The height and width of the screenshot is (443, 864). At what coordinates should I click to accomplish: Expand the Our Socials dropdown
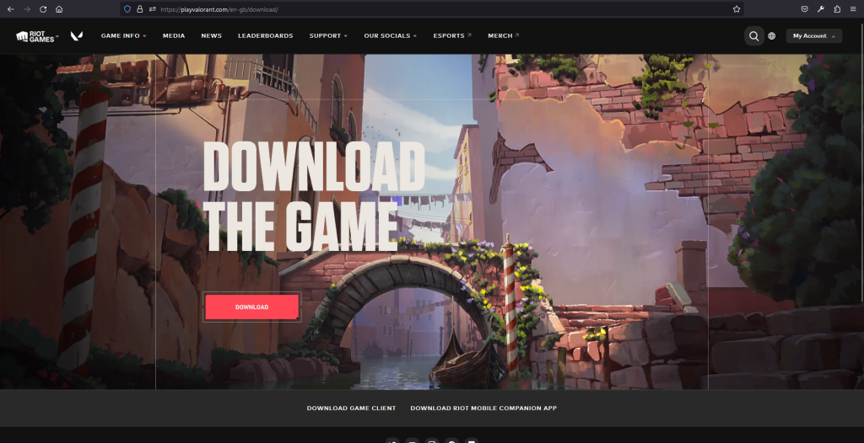click(x=391, y=36)
